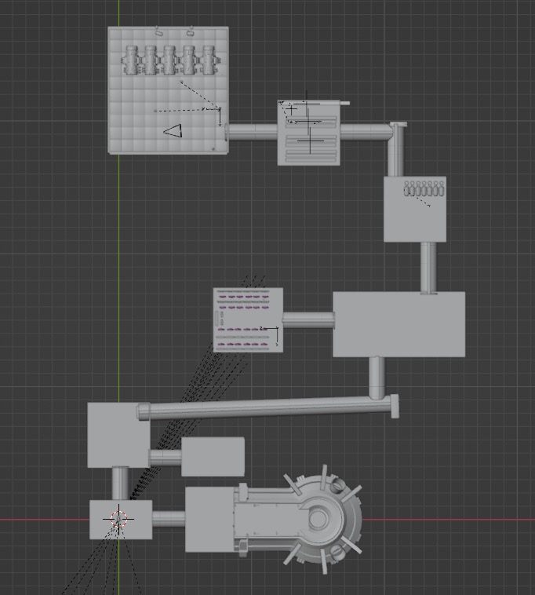Select the large crosshair empty in shelf room

pos(311,141)
